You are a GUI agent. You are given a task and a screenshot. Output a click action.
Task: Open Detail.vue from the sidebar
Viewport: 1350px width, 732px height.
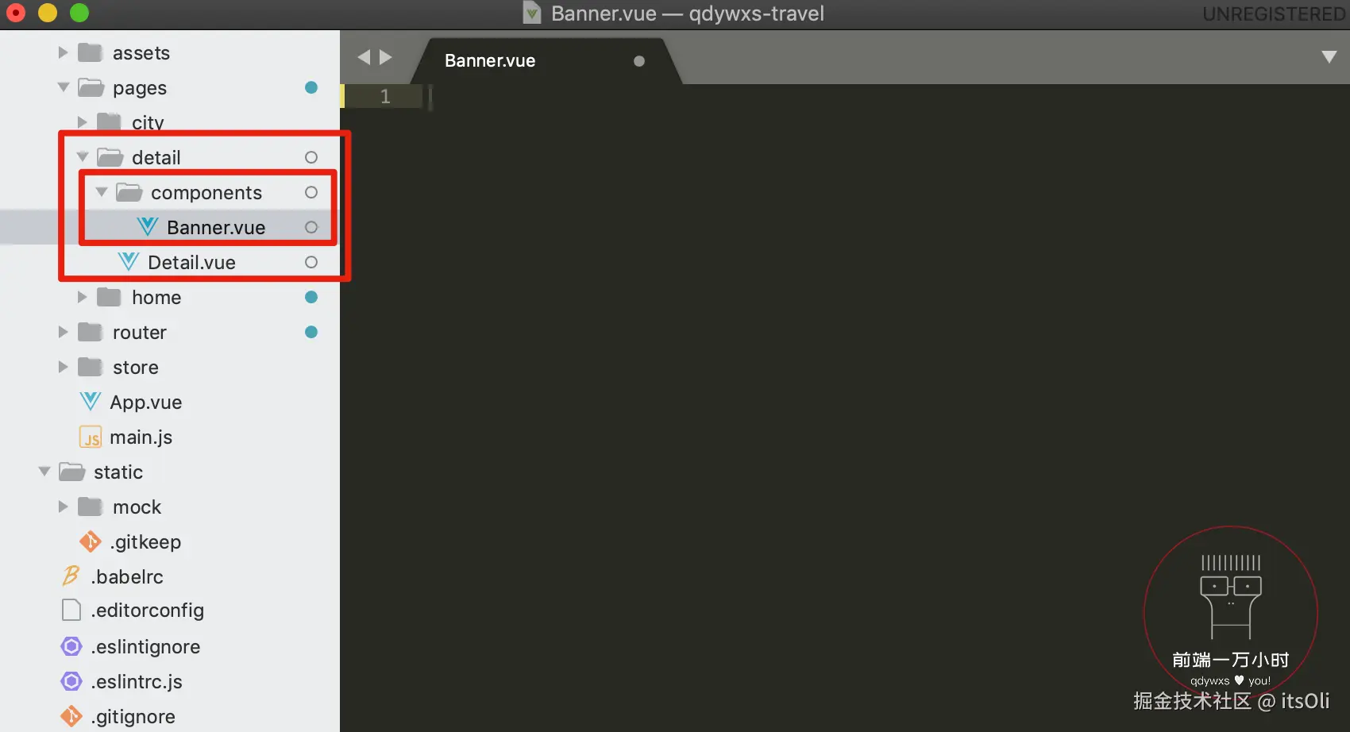pyautogui.click(x=191, y=263)
